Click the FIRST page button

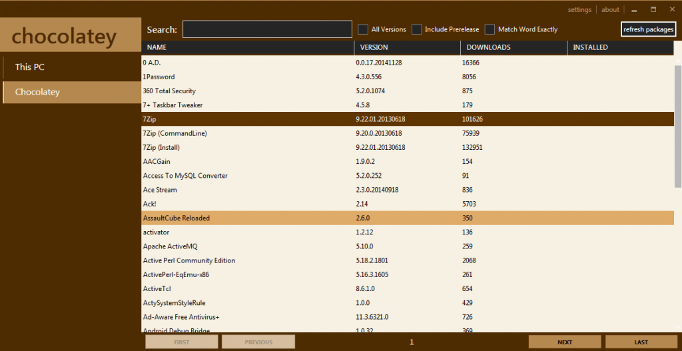point(181,342)
